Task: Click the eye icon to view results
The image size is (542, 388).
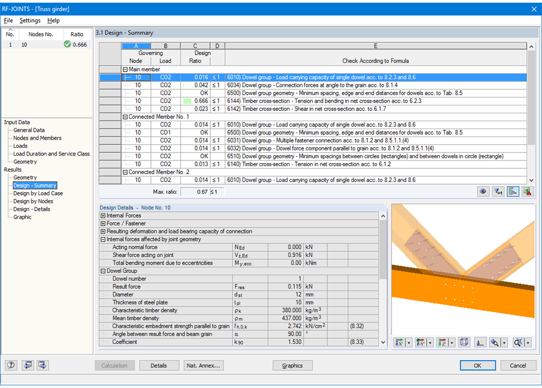Action: point(483,192)
